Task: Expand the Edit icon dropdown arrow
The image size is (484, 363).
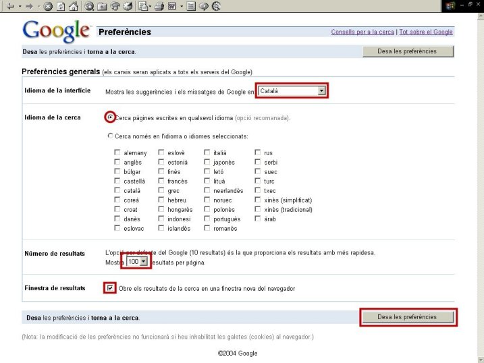Action: 182,6
